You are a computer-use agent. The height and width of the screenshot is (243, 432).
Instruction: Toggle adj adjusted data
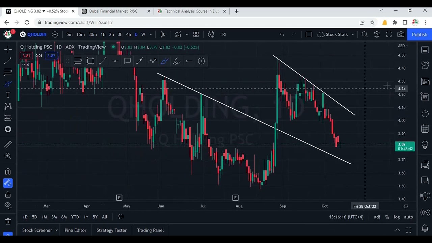tap(377, 217)
